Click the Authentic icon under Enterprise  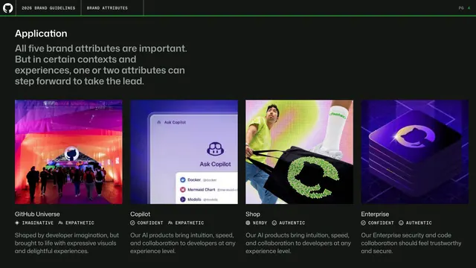401,223
